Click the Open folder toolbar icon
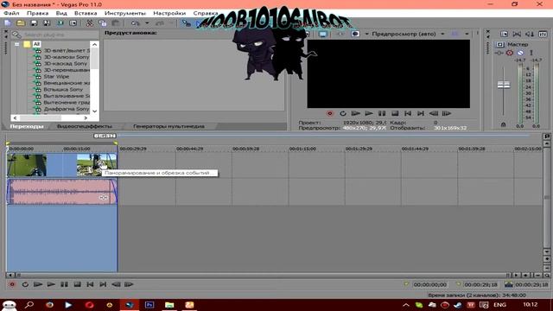Image resolution: width=553 pixels, height=311 pixels. pyautogui.click(x=21, y=23)
